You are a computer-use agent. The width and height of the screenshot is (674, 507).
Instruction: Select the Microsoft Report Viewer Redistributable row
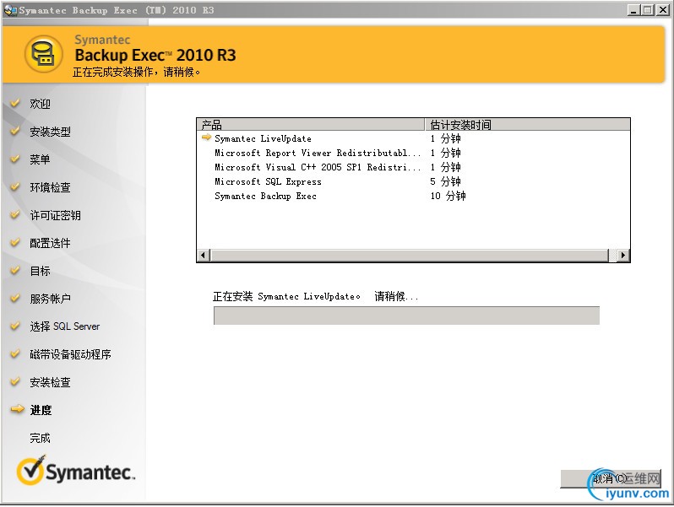[414, 153]
